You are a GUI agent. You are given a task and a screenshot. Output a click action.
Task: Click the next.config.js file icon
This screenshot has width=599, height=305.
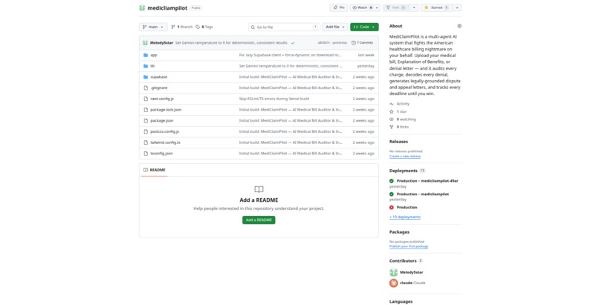click(x=146, y=99)
